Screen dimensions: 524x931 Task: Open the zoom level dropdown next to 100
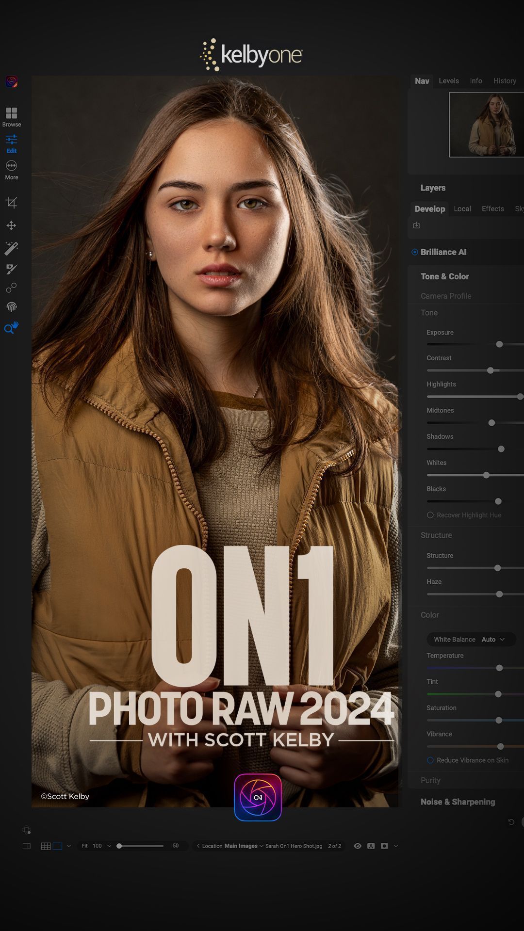tap(109, 846)
